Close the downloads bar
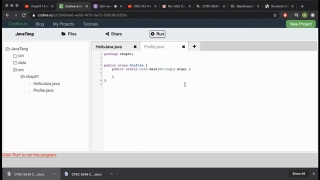Screen dimensions: 320x180 (x=313, y=173)
